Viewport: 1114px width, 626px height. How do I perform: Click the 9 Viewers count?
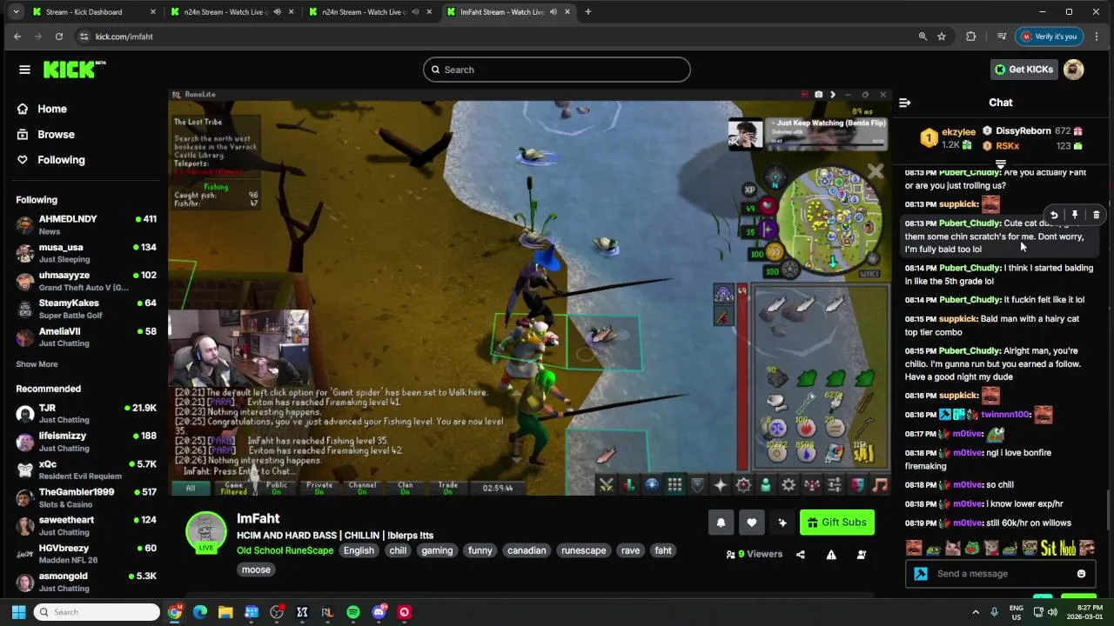click(755, 555)
